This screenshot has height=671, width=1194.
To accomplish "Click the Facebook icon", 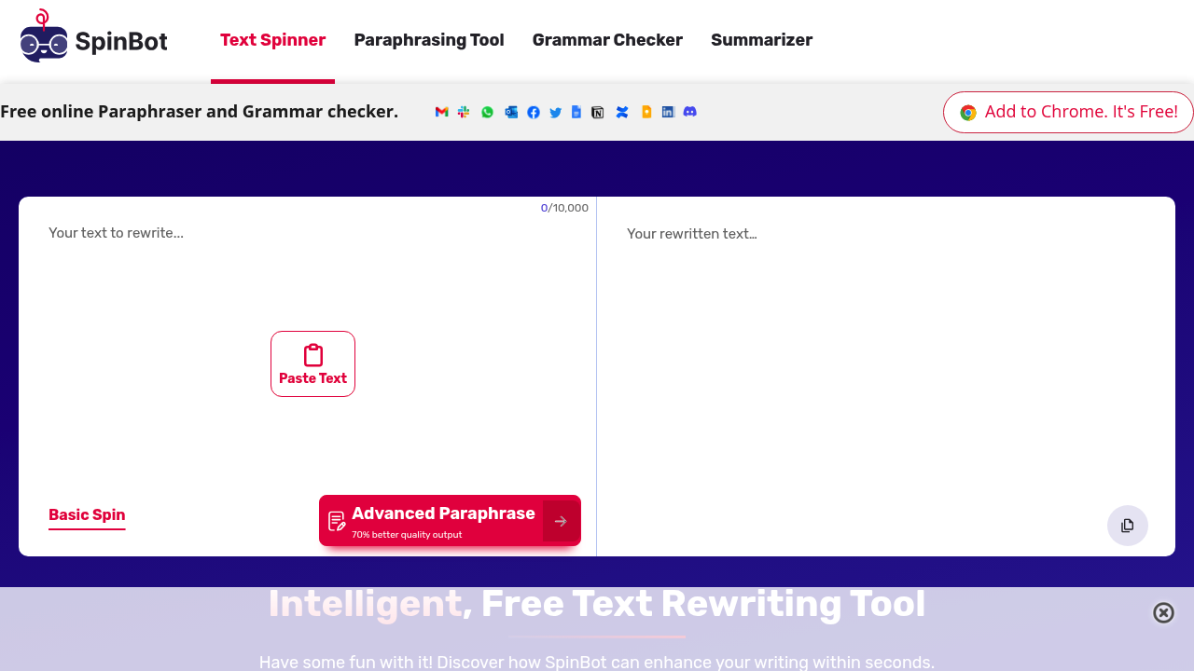I will point(534,112).
